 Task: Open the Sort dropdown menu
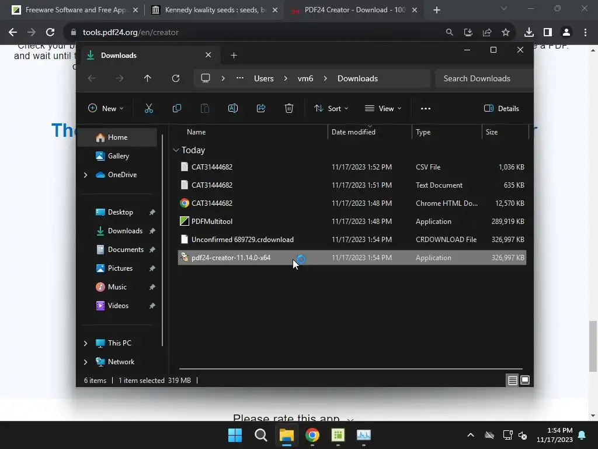click(331, 108)
